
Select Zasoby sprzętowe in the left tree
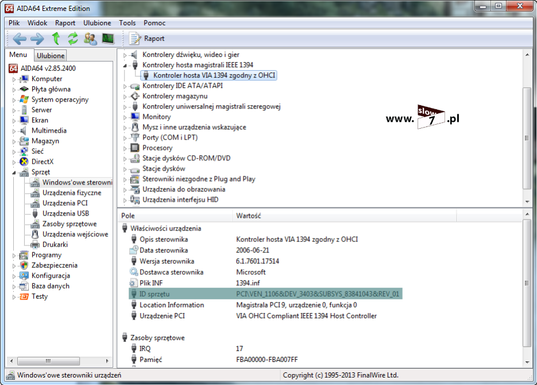69,224
